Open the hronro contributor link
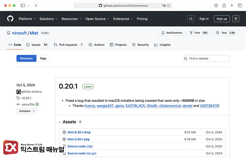This screenshot has width=246, height=158. point(90,106)
